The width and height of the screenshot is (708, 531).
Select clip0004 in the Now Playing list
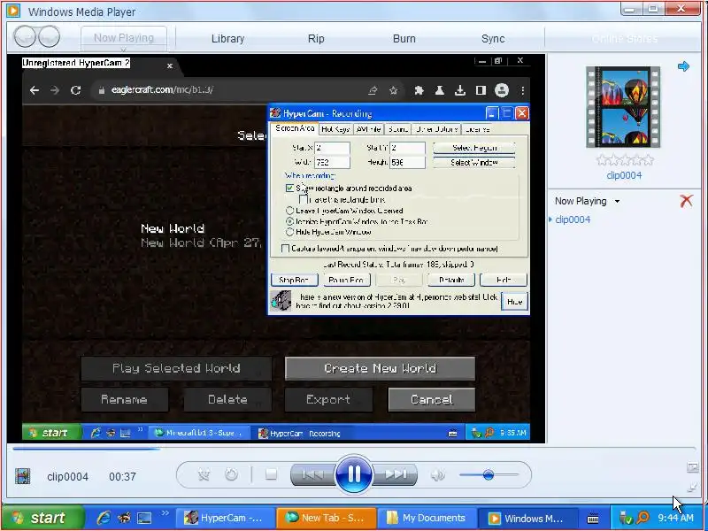tap(573, 219)
